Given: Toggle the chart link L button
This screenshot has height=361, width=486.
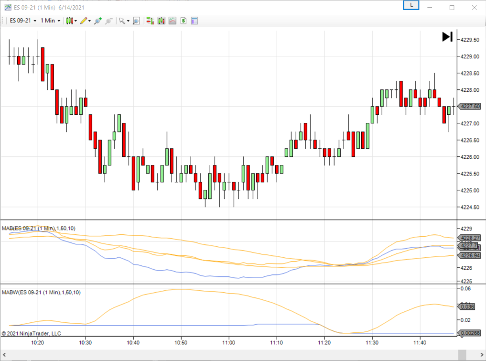Looking at the screenshot, I should point(410,4).
